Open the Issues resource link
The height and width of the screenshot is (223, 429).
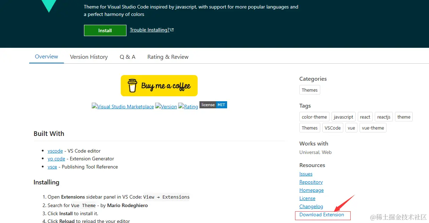306,174
